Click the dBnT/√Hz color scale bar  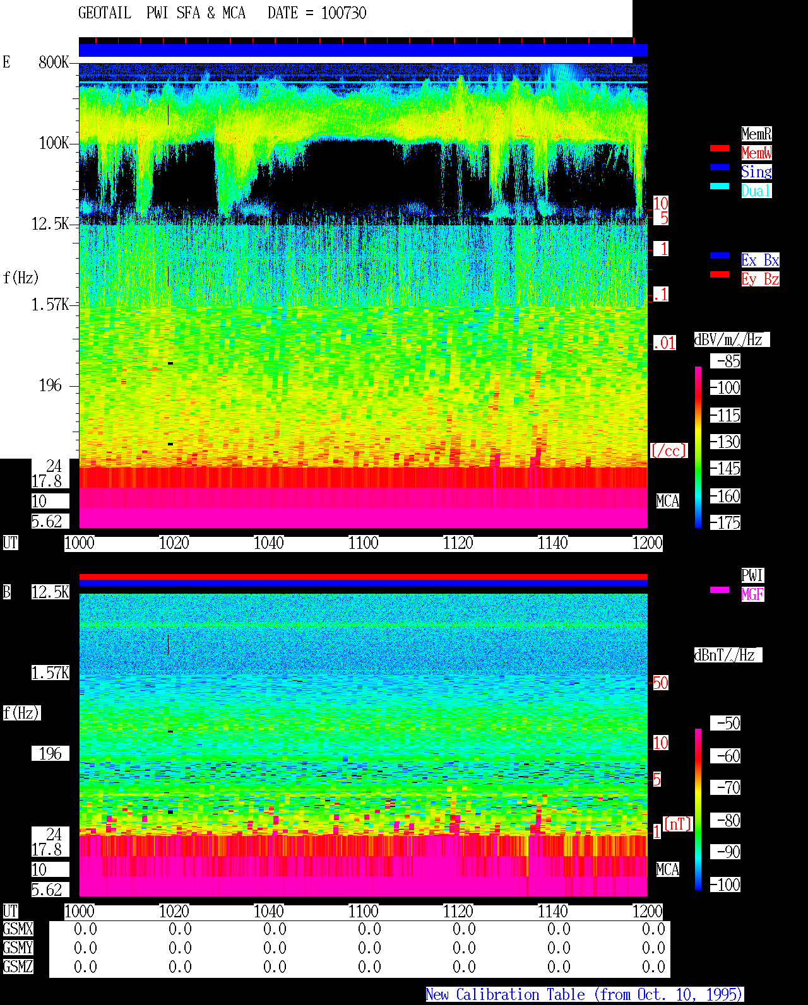[698, 809]
